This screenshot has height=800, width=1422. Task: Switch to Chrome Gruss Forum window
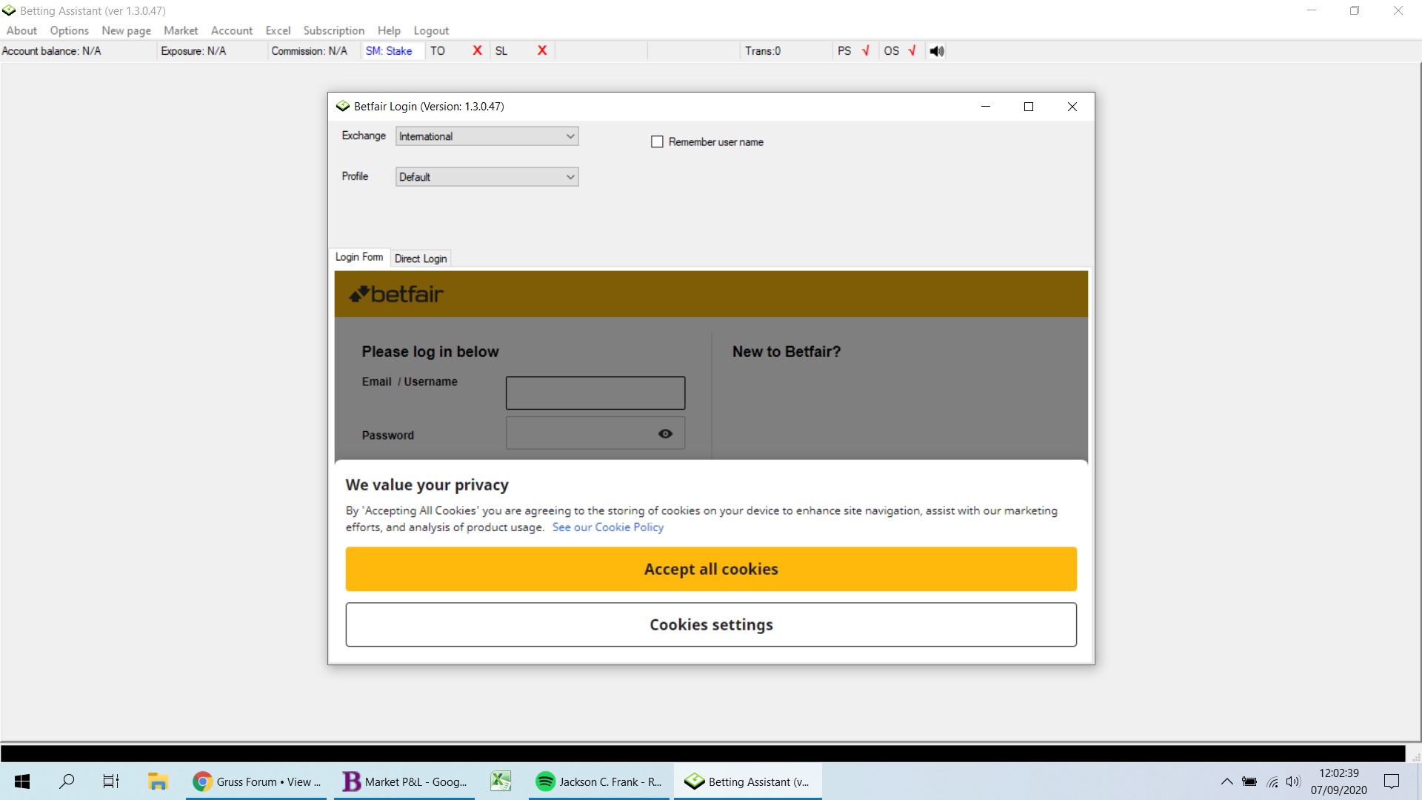coord(256,781)
